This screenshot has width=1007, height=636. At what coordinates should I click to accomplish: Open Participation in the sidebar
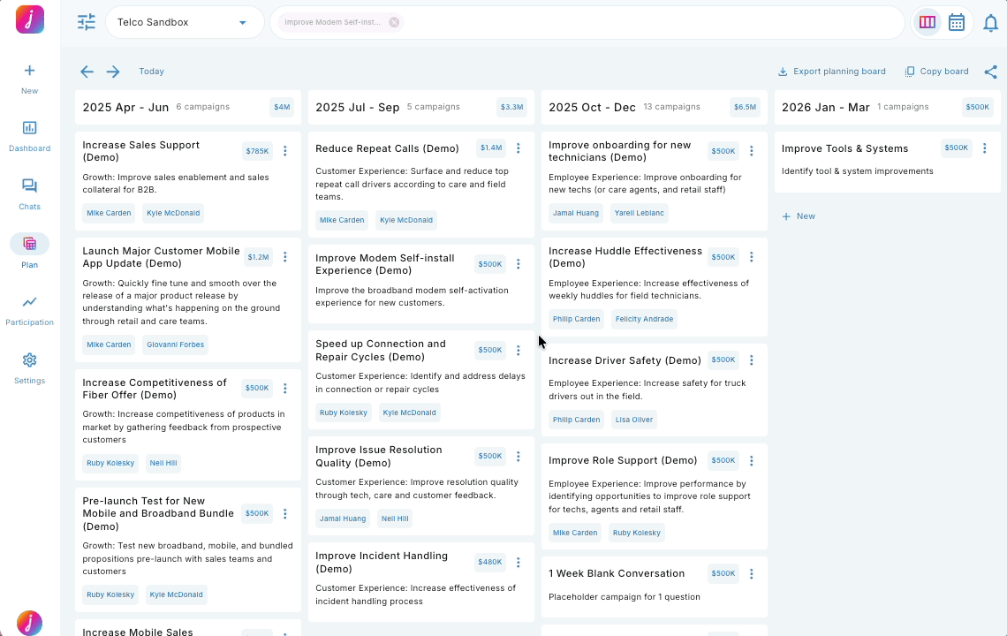29,309
